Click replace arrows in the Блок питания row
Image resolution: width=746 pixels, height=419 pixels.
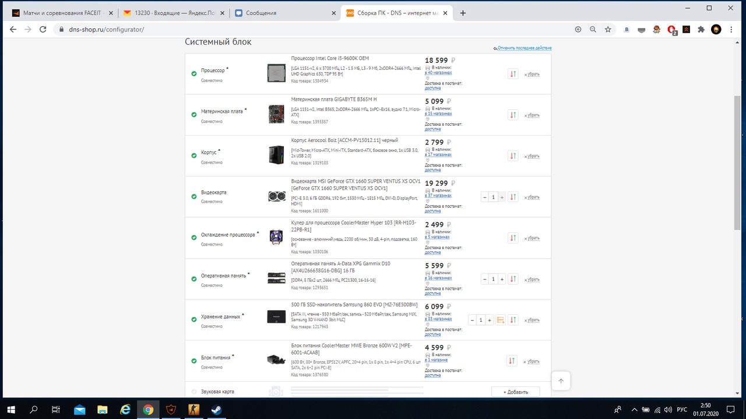512,361
